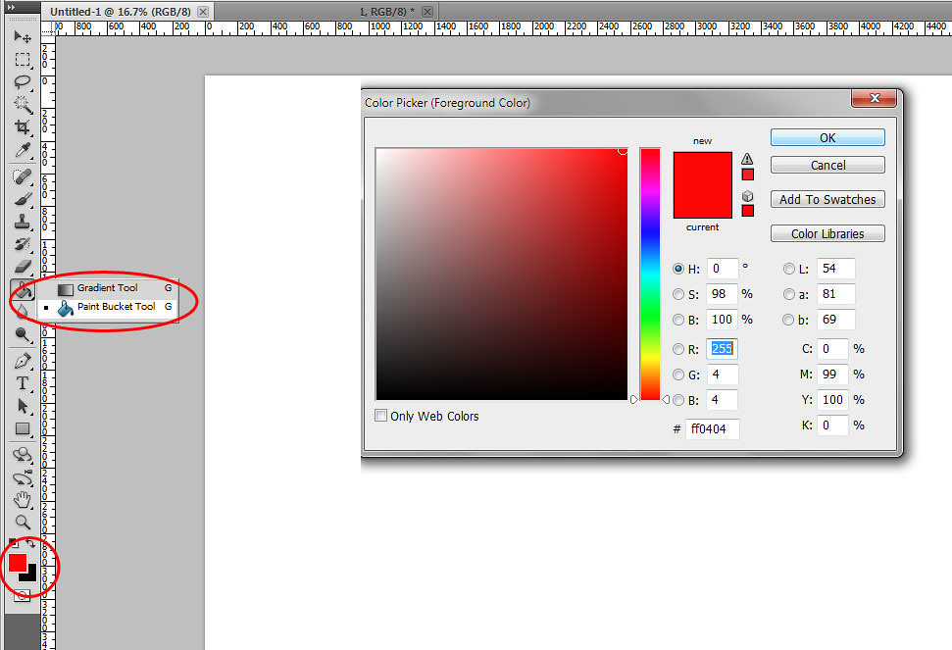
Task: Select the Clone Stamp tool
Action: (x=22, y=222)
